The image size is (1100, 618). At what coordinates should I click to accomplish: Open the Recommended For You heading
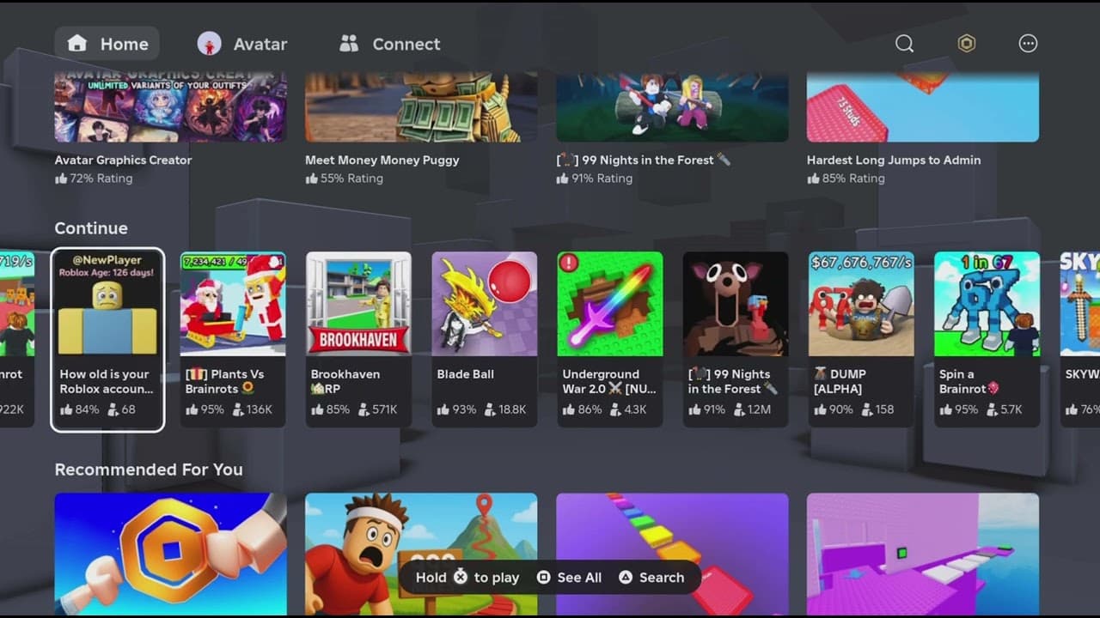[x=149, y=470]
